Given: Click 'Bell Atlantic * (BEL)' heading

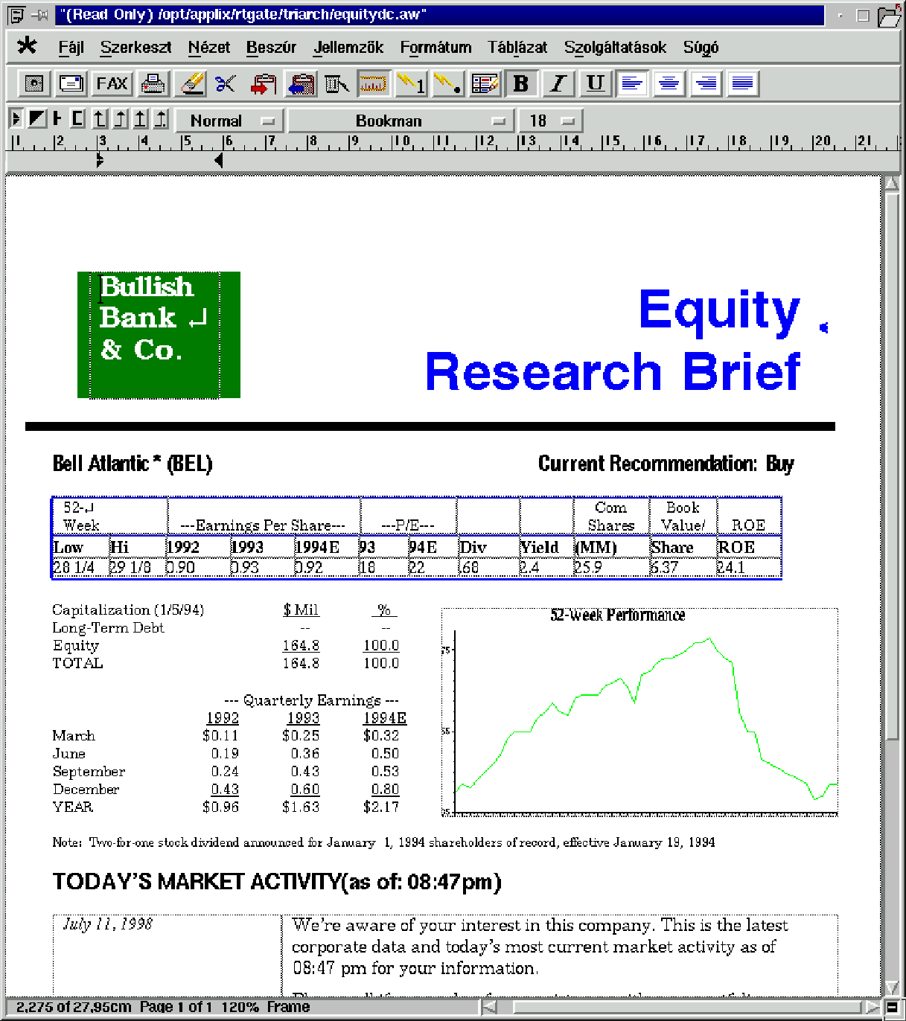Looking at the screenshot, I should (133, 464).
